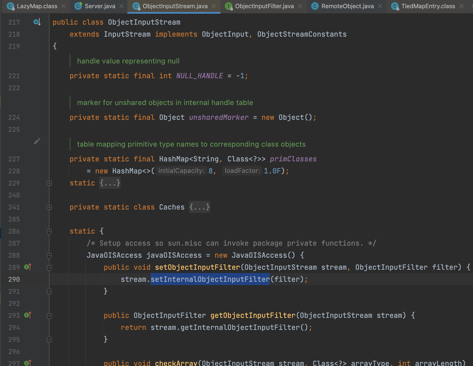Click the selected setInternalObjectInputFilter call

click(x=210, y=279)
